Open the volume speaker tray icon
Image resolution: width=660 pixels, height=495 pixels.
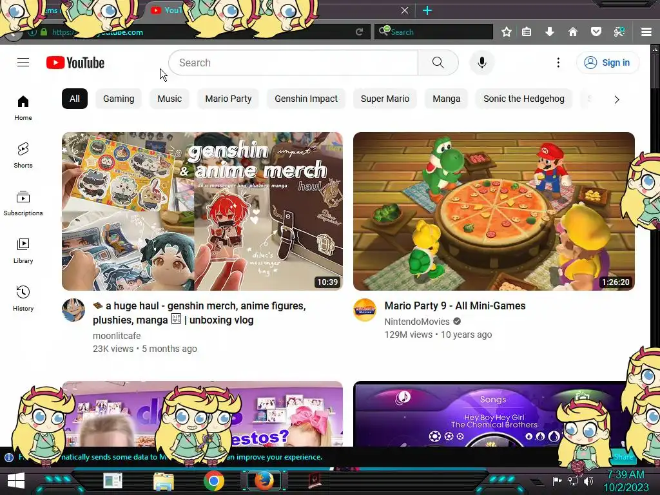(x=588, y=481)
